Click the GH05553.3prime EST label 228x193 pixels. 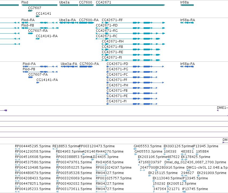[148, 152]
